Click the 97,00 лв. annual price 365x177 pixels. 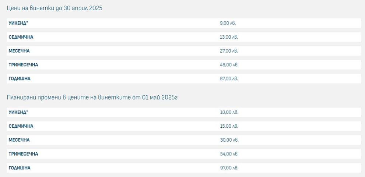click(x=229, y=168)
